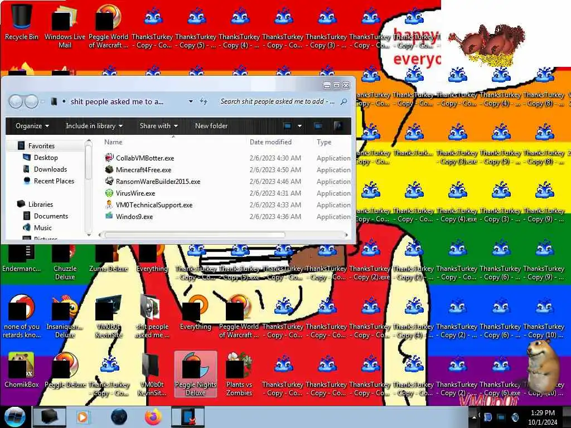Image resolution: width=571 pixels, height=428 pixels.
Task: Click Favorites in navigation pane
Action: click(41, 145)
